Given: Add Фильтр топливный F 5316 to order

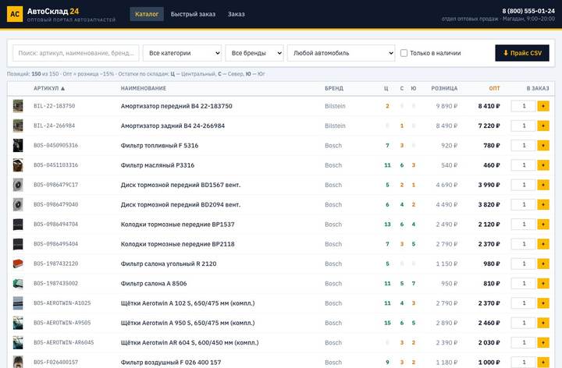Looking at the screenshot, I should pos(543,145).
